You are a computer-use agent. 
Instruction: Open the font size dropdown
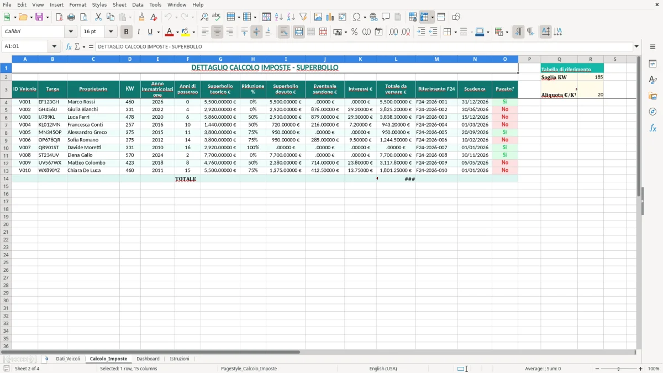click(x=110, y=32)
